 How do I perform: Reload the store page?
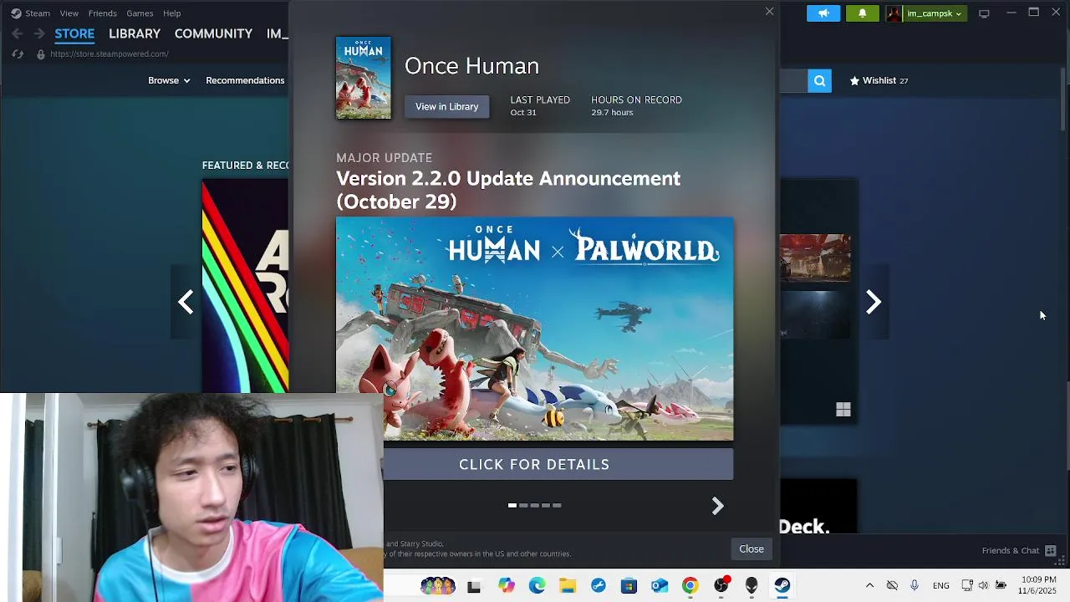coord(18,54)
